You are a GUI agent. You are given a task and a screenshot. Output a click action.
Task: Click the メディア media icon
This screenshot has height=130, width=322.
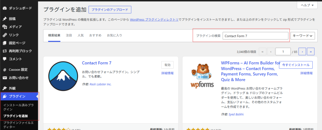(5, 27)
